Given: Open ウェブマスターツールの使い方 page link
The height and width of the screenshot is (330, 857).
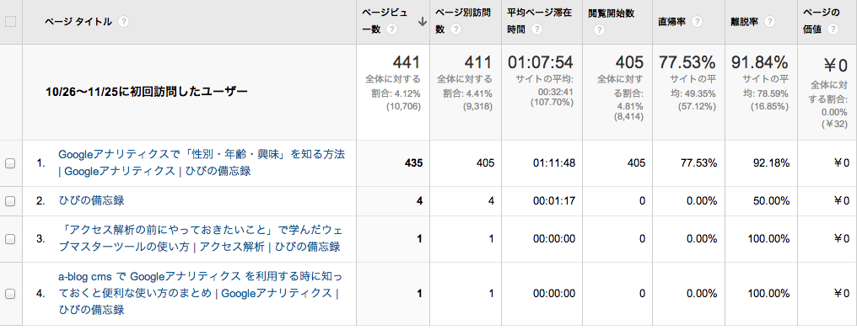Looking at the screenshot, I should coord(200,238).
